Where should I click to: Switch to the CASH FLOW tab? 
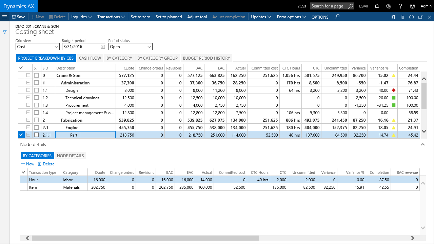pyautogui.click(x=90, y=58)
